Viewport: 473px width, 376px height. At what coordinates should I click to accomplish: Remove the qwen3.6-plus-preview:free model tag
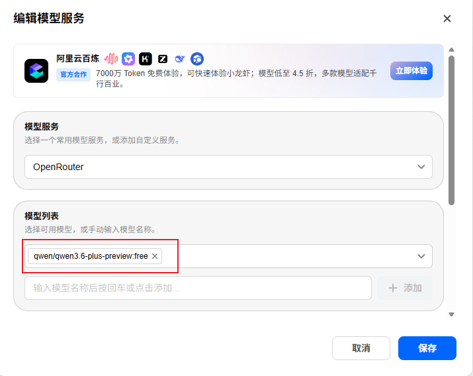(x=155, y=256)
